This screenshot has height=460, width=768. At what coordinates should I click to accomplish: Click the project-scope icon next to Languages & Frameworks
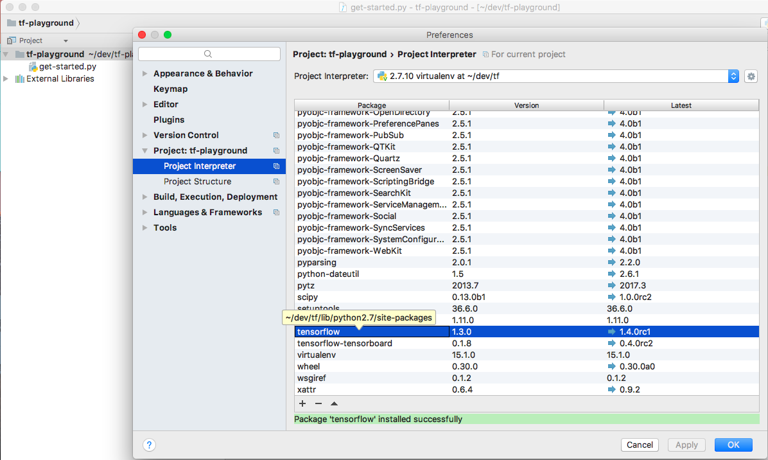276,212
